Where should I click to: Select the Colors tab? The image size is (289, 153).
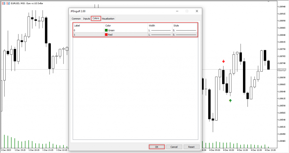[x=96, y=18]
